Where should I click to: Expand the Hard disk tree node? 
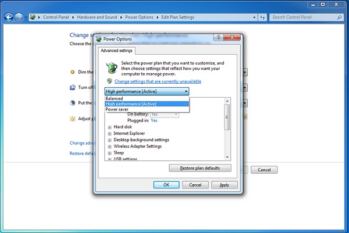click(x=109, y=127)
